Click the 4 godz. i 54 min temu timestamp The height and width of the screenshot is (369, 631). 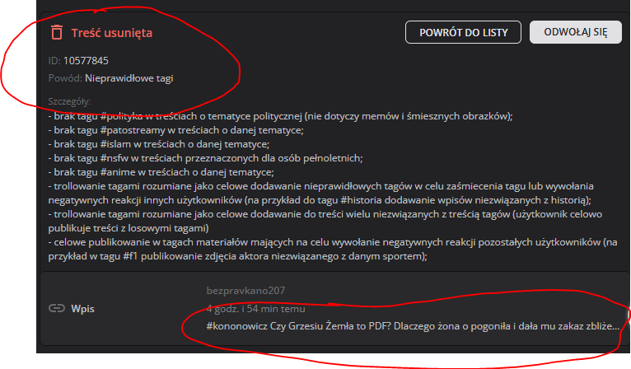coord(255,309)
